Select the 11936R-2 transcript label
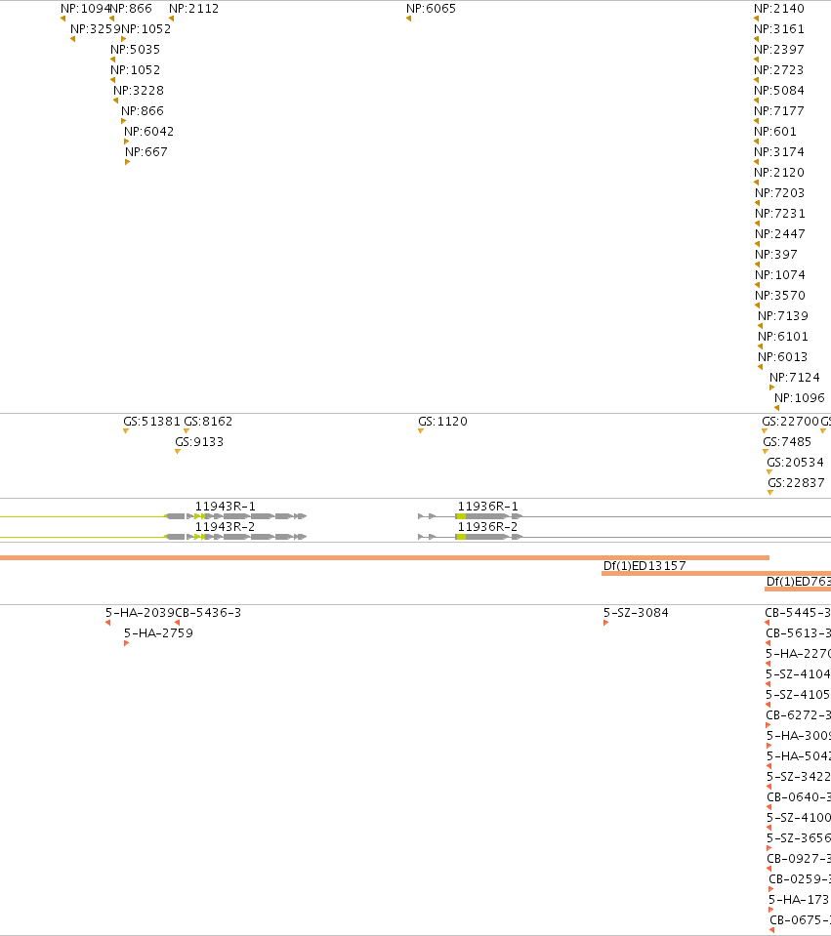The height and width of the screenshot is (936, 831). coord(488,526)
